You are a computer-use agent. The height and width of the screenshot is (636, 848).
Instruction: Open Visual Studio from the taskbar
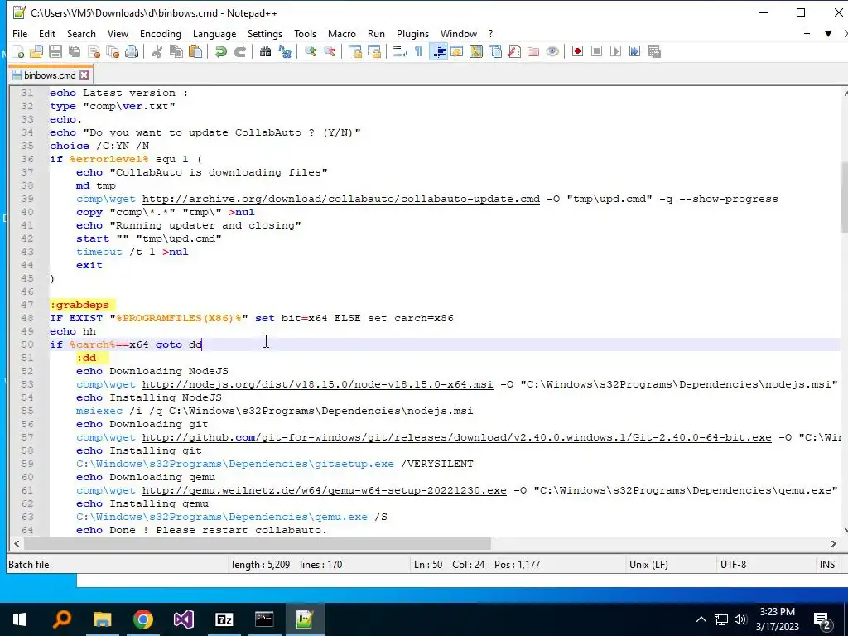pos(183,619)
